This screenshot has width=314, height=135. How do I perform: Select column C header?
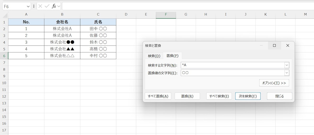click(98, 15)
